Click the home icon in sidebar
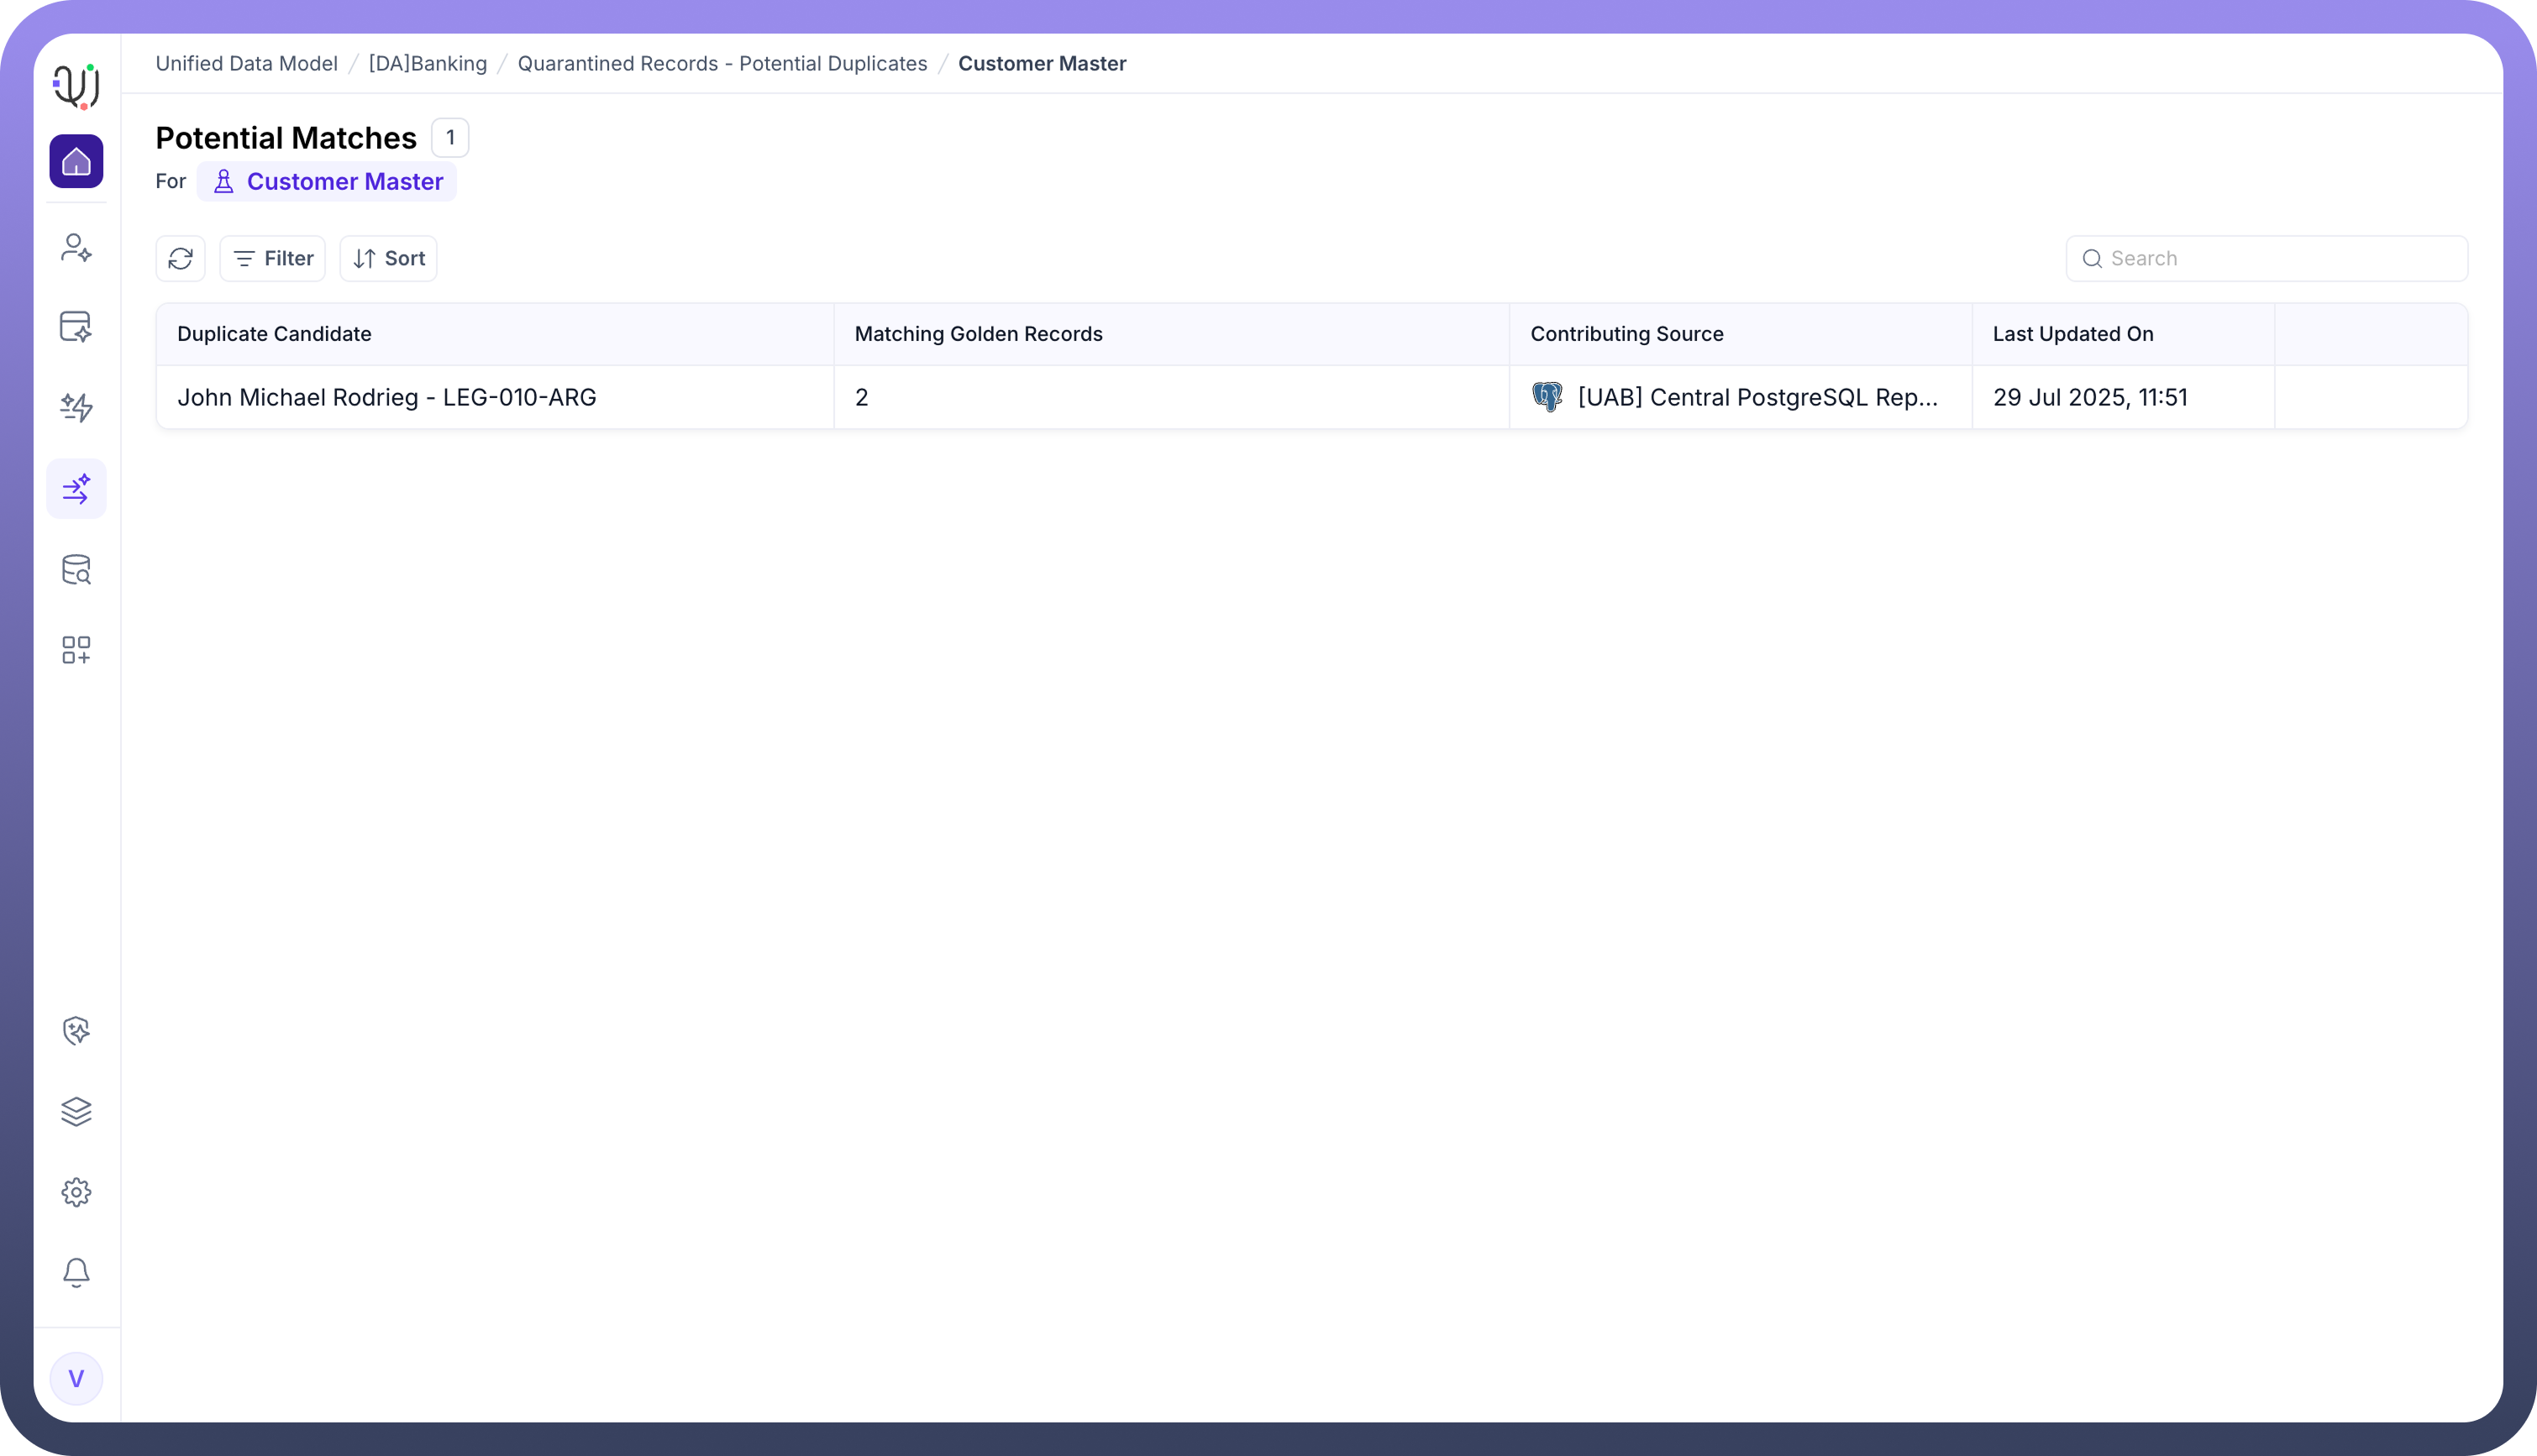The width and height of the screenshot is (2537, 1456). (x=76, y=161)
